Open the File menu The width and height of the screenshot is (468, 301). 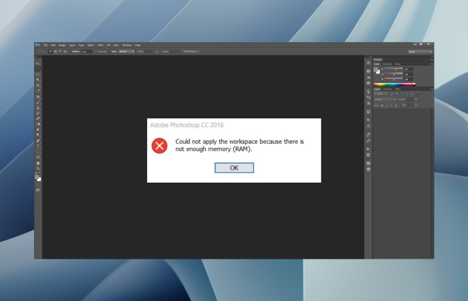(x=45, y=45)
